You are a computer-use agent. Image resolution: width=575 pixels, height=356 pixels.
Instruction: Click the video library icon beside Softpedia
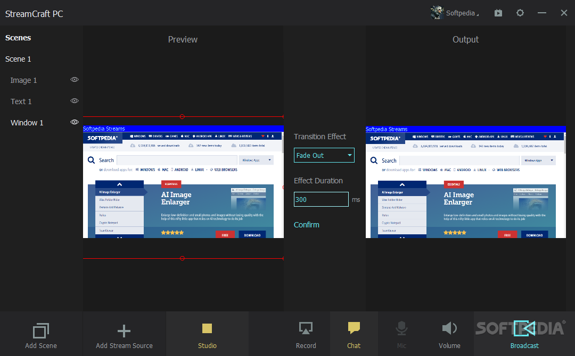[498, 13]
